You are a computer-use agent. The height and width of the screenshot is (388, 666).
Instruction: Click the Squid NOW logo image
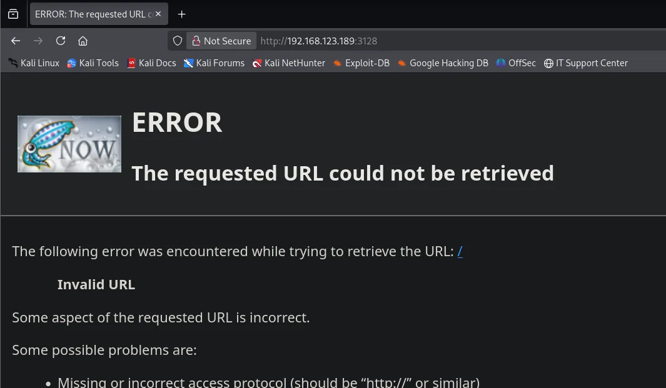[x=69, y=144]
